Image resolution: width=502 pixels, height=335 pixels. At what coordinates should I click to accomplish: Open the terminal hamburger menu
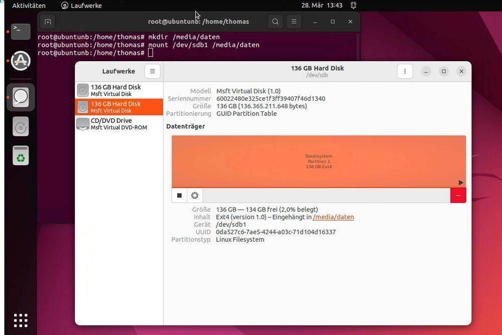point(294,22)
